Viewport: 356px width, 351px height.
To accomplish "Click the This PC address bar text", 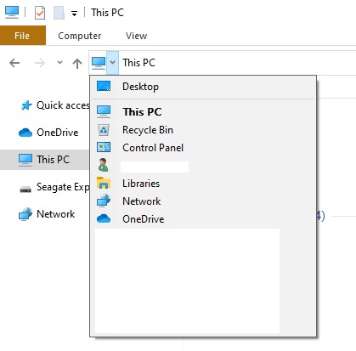I will (x=138, y=63).
